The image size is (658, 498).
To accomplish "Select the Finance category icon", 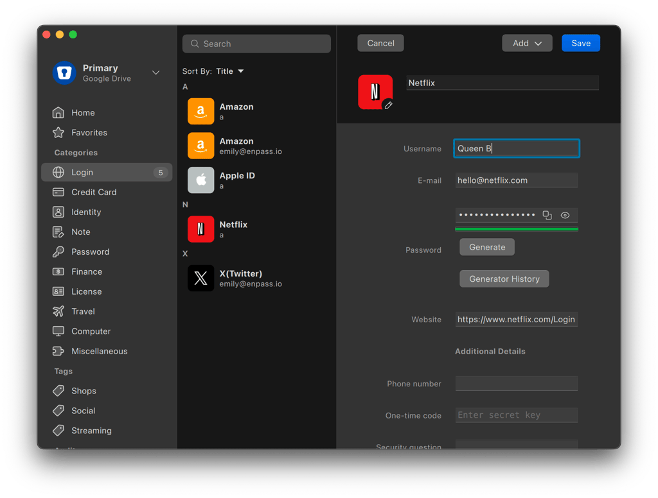I will click(58, 271).
